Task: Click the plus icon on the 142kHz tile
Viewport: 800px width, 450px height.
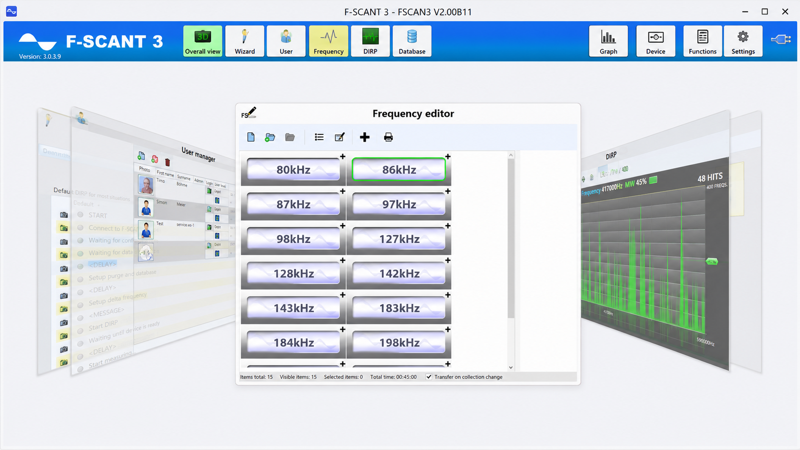Action: [448, 260]
